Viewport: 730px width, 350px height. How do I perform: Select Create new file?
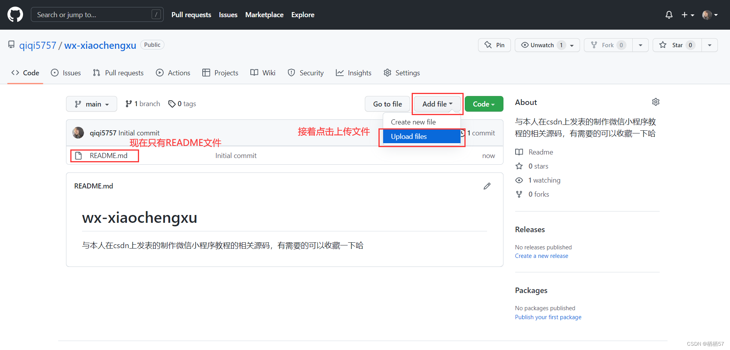coord(422,122)
